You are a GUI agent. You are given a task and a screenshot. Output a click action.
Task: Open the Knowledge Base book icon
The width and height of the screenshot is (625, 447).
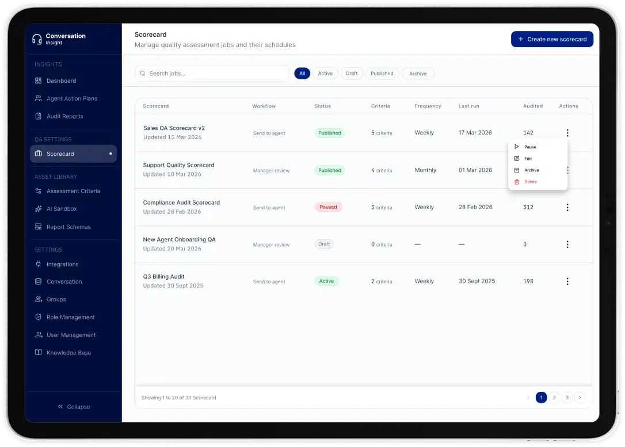(38, 353)
